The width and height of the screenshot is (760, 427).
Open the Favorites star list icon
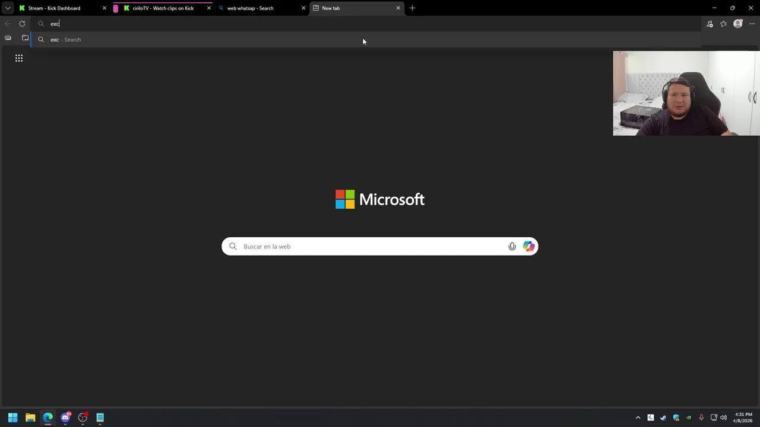coord(724,24)
